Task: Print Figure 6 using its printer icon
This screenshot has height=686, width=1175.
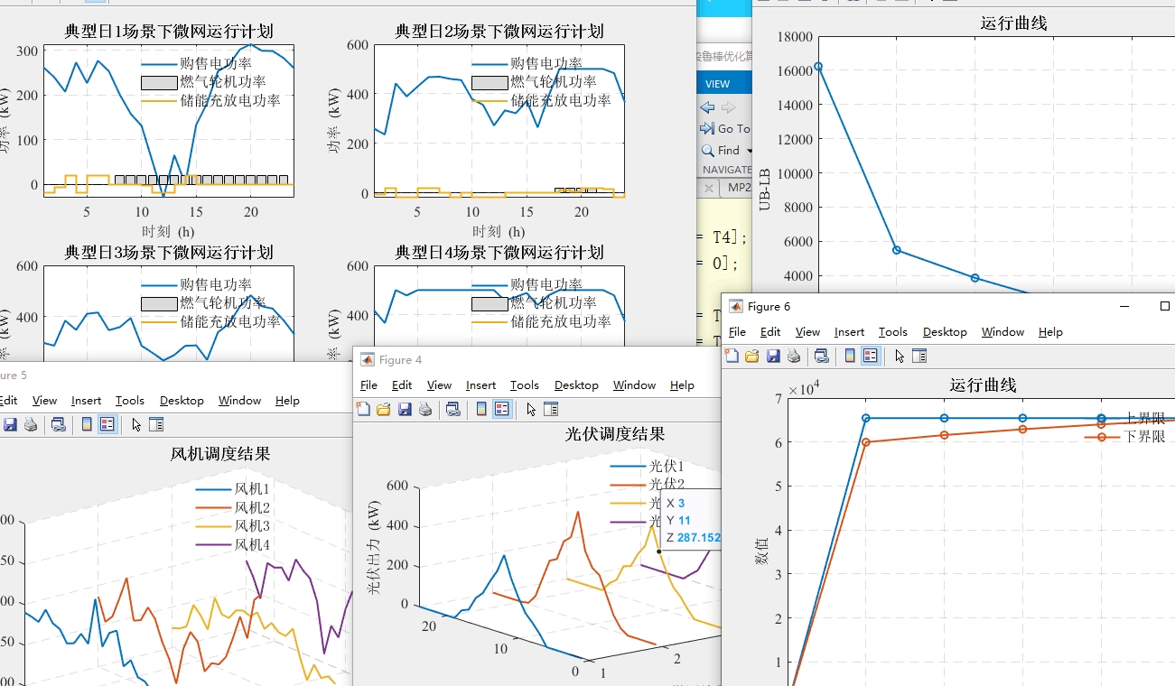Action: pos(794,356)
